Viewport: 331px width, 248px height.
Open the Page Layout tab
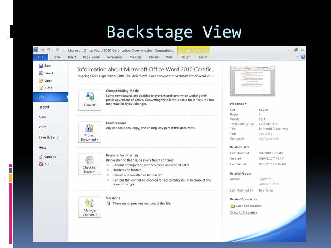point(91,57)
